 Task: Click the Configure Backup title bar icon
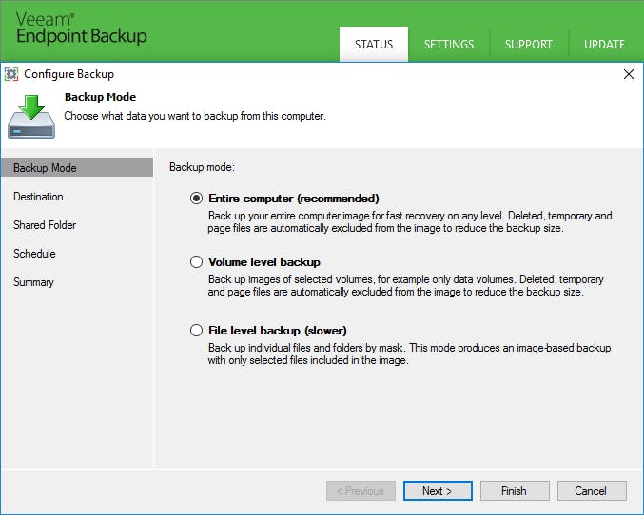pyautogui.click(x=11, y=74)
